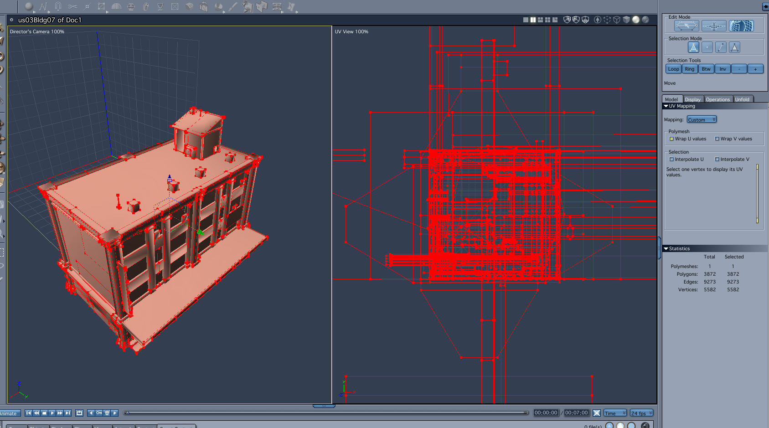Screen dimensions: 769x428
Task: Click the UV values panel scrollbar
Action: pos(758,194)
